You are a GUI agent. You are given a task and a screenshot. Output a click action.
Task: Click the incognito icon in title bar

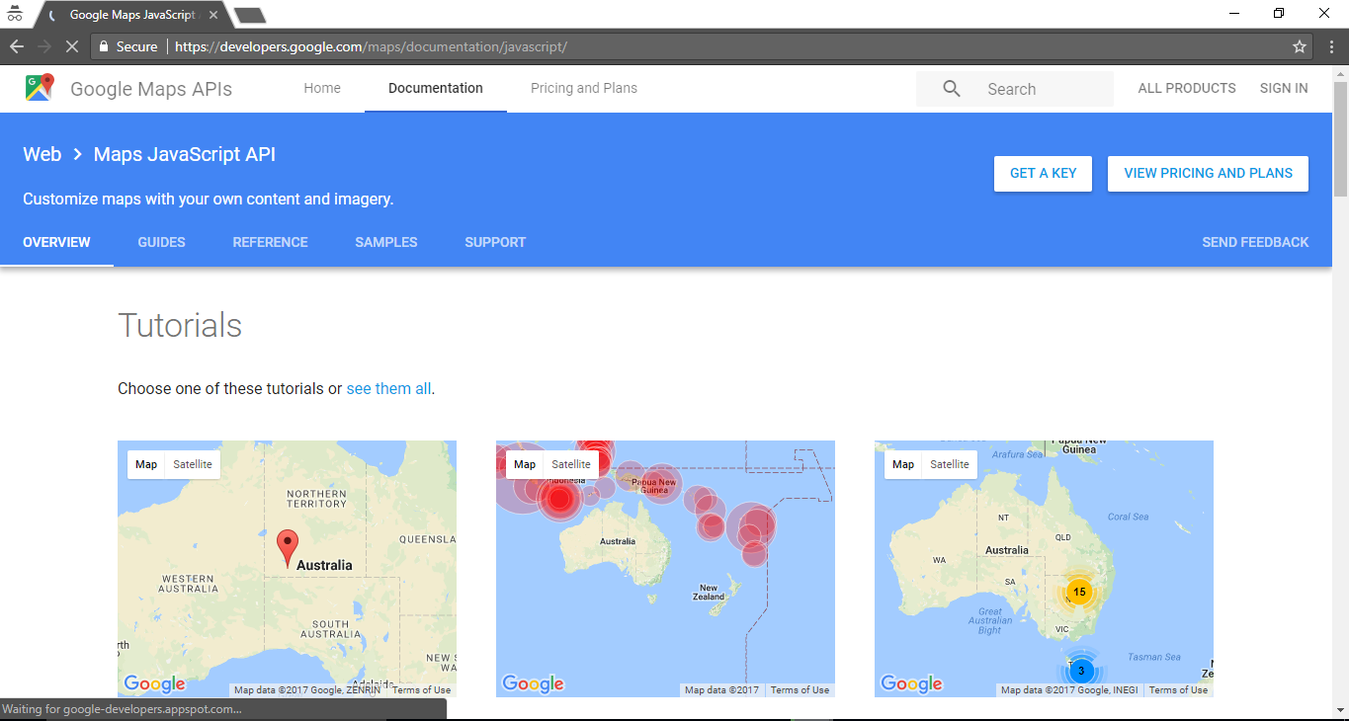pyautogui.click(x=15, y=14)
